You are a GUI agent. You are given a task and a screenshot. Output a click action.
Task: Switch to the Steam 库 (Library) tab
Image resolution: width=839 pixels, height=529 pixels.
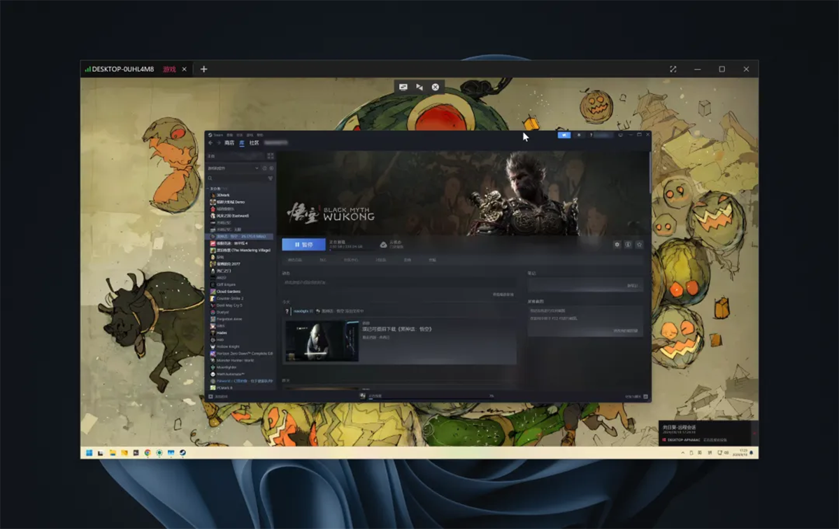(x=242, y=143)
